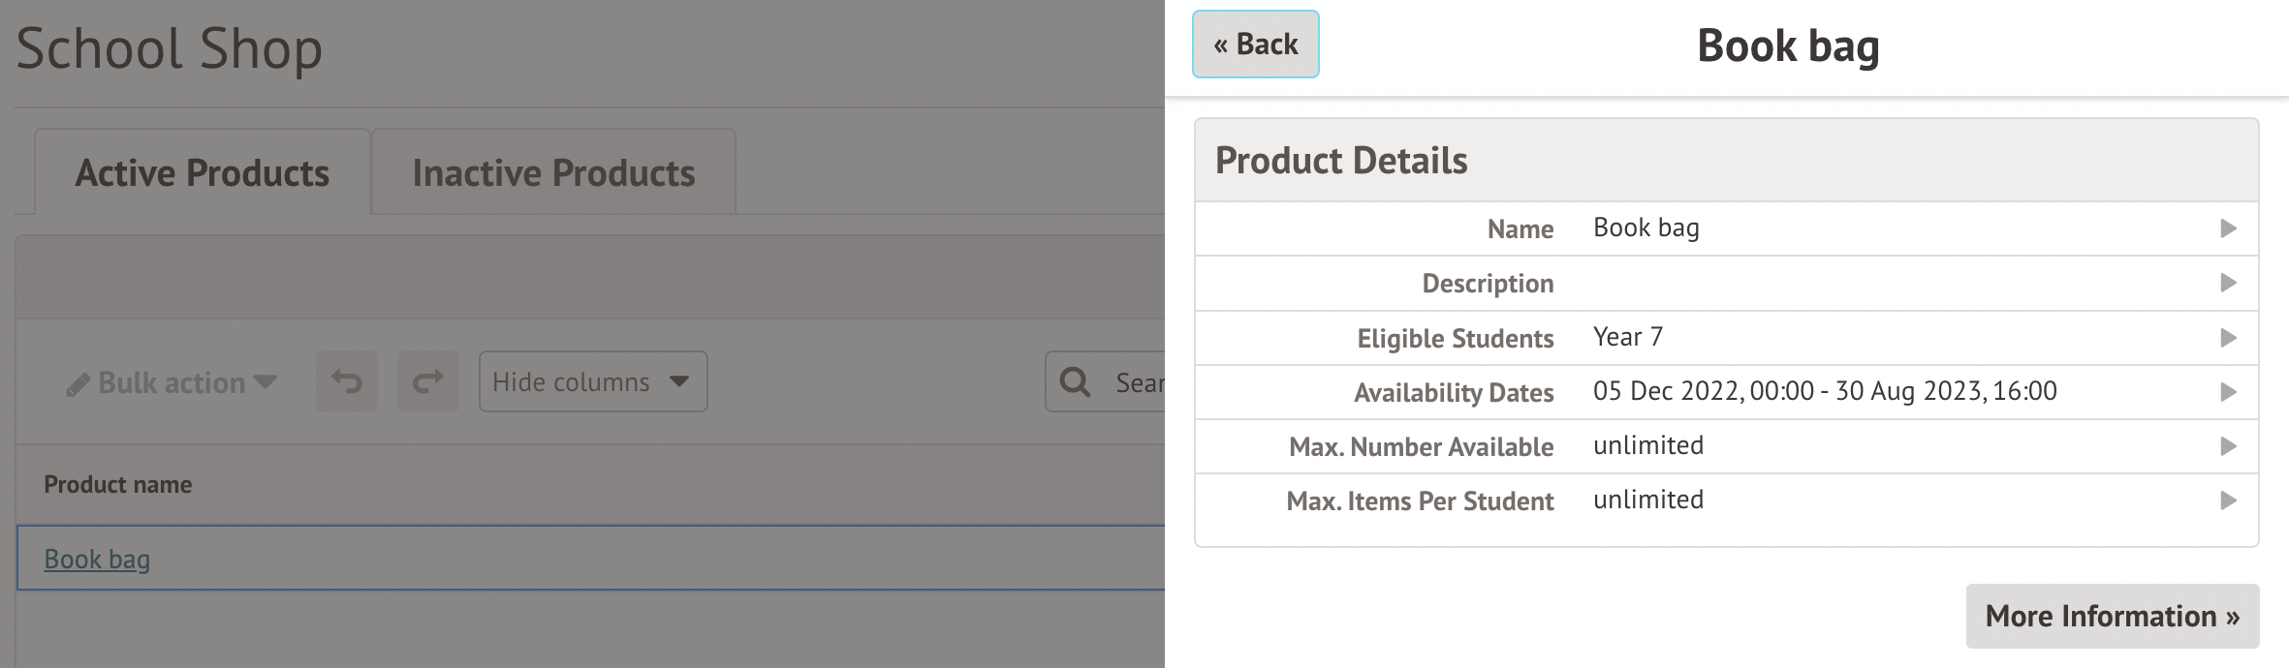2289x668 pixels.
Task: Switch to the Active Products tab
Action: tap(203, 173)
